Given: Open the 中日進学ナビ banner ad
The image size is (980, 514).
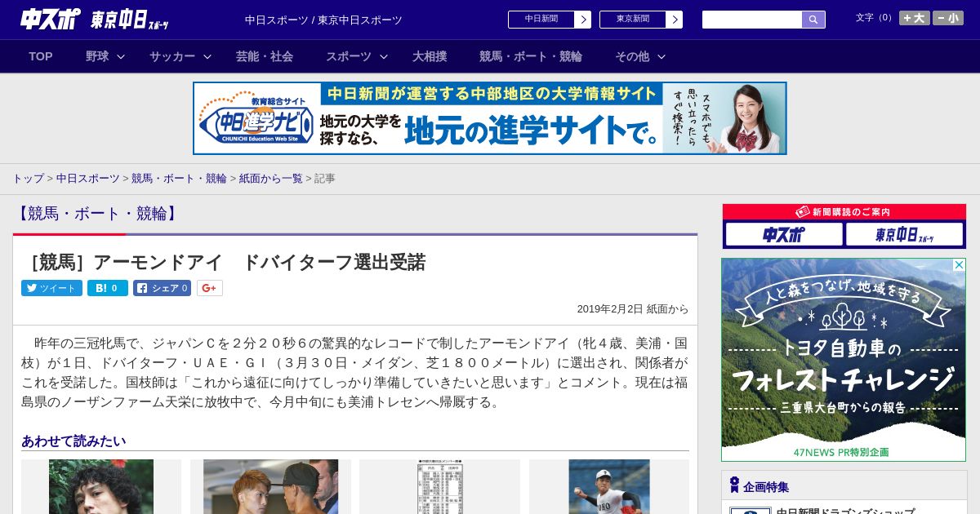Looking at the screenshot, I should 490,118.
